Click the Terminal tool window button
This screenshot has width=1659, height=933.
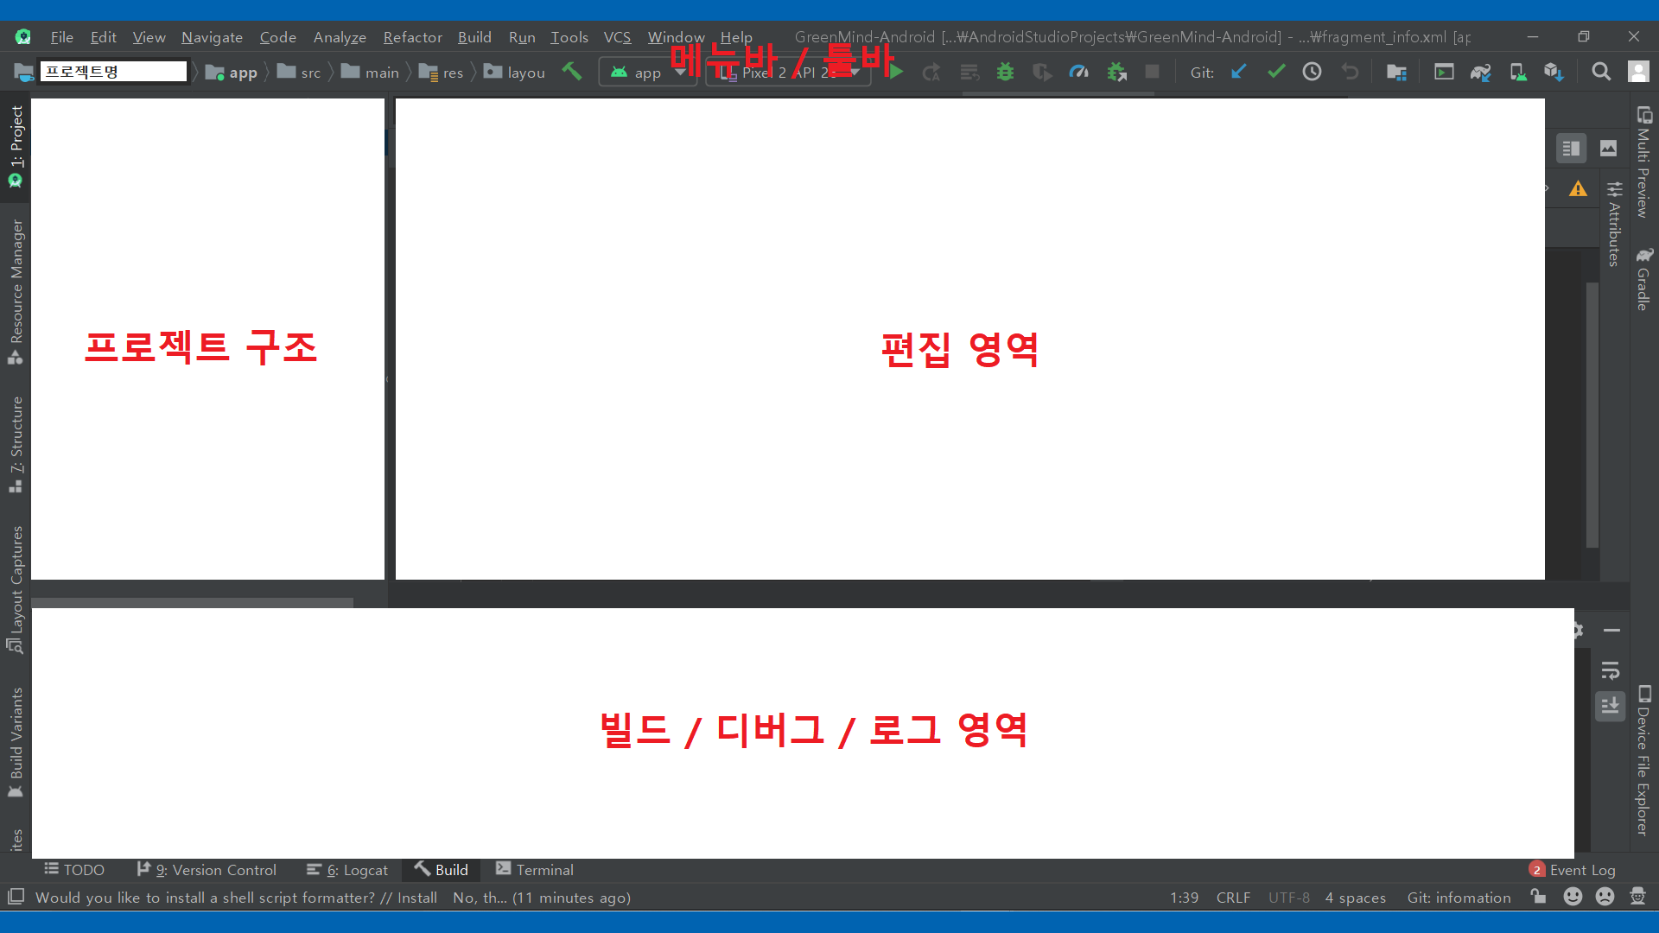pyautogui.click(x=535, y=870)
